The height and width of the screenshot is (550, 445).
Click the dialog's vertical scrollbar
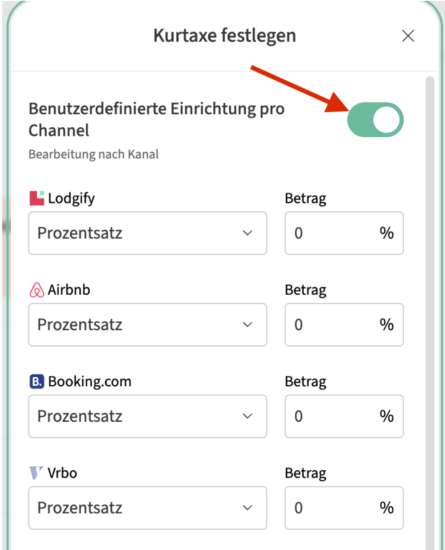coord(430,270)
